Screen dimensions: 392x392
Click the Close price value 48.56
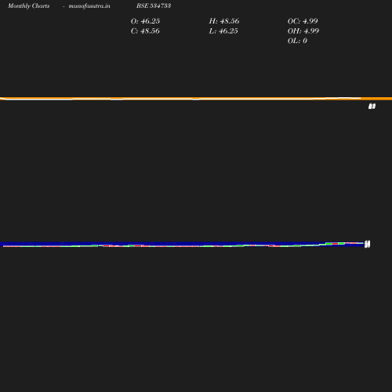150,31
